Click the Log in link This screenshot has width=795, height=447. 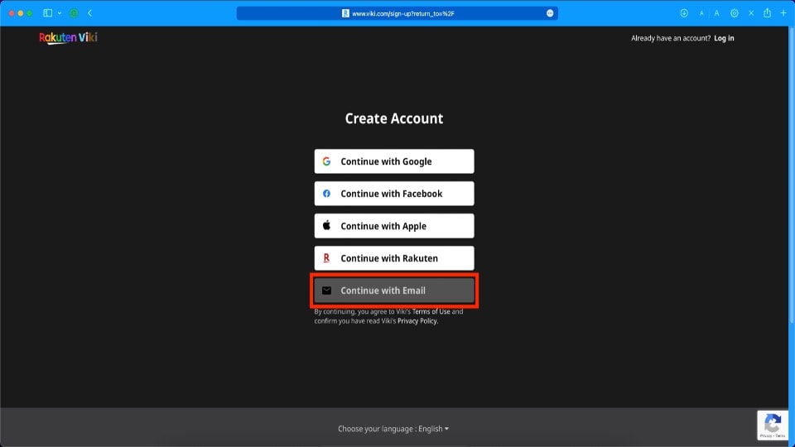point(724,38)
